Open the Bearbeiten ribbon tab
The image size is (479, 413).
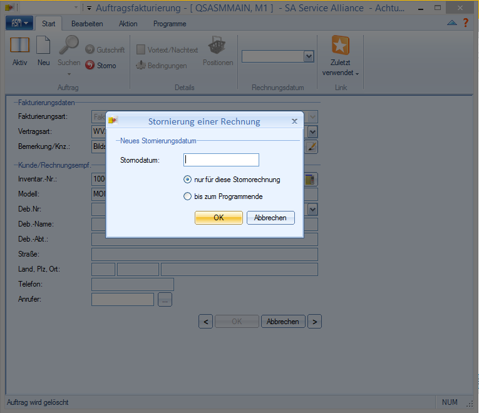click(87, 24)
